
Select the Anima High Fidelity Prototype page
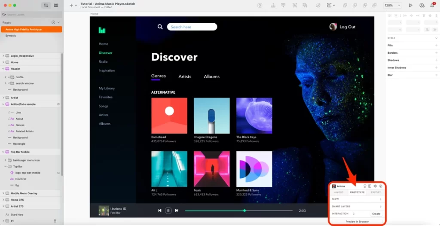[31, 29]
